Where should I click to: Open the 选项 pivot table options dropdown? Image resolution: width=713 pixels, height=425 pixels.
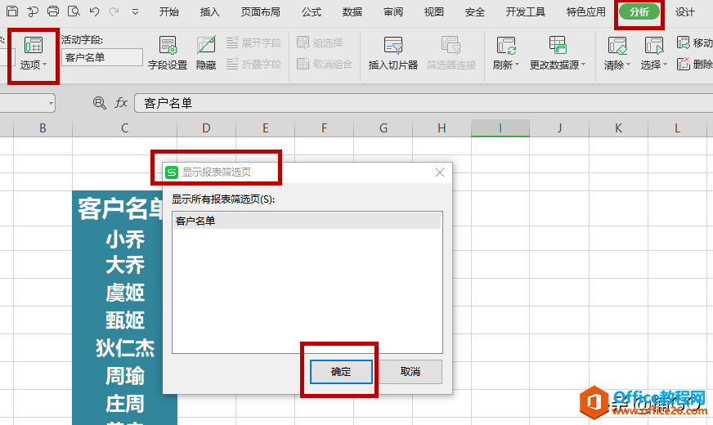click(34, 54)
